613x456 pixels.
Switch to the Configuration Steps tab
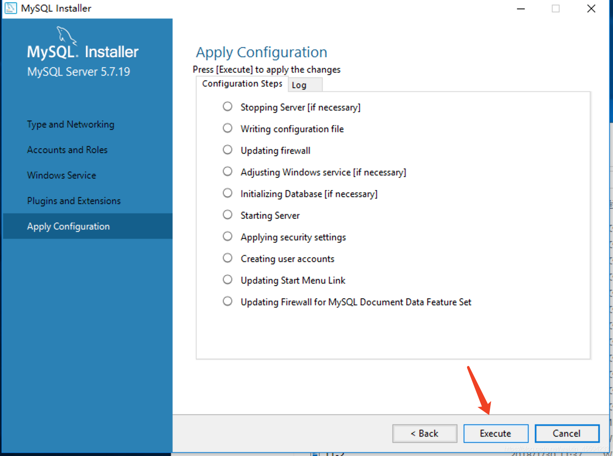(242, 84)
